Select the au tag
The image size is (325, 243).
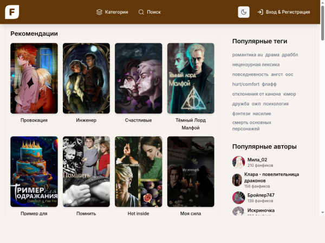point(260,55)
